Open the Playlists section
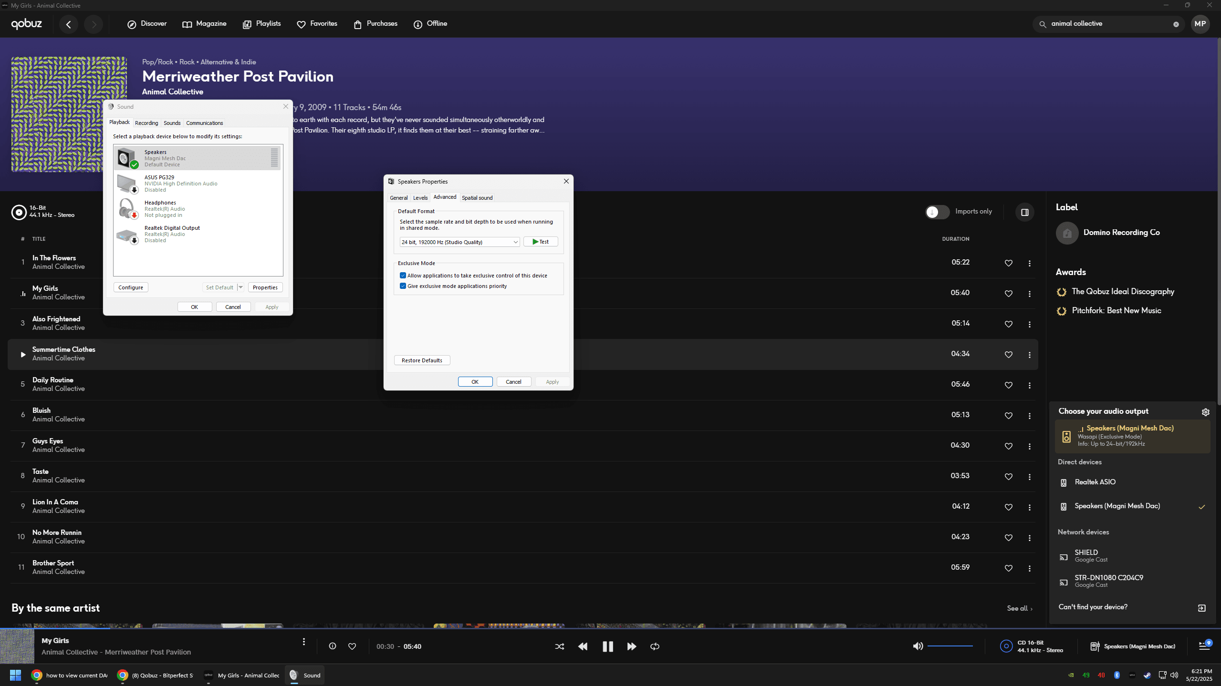 tap(261, 24)
